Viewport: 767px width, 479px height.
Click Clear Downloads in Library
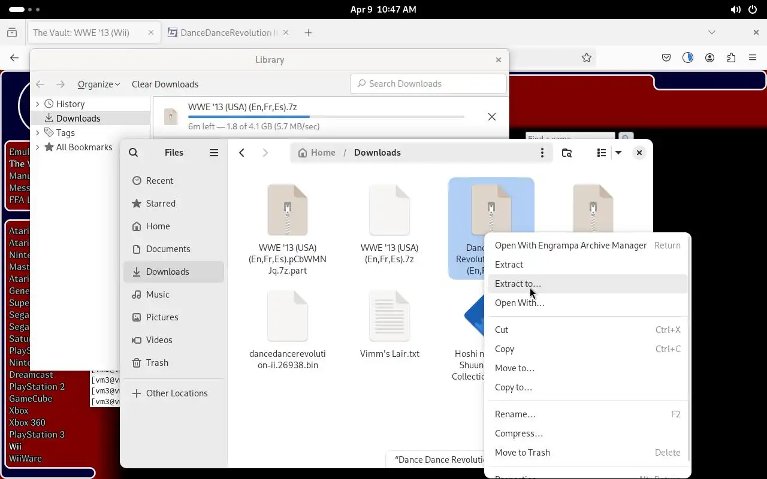165,84
